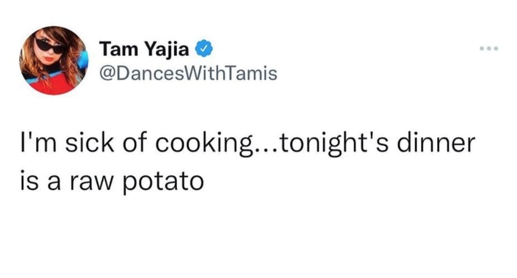The image size is (517, 278).
Task: Click the blue verified checkmark badge
Action: (x=204, y=51)
